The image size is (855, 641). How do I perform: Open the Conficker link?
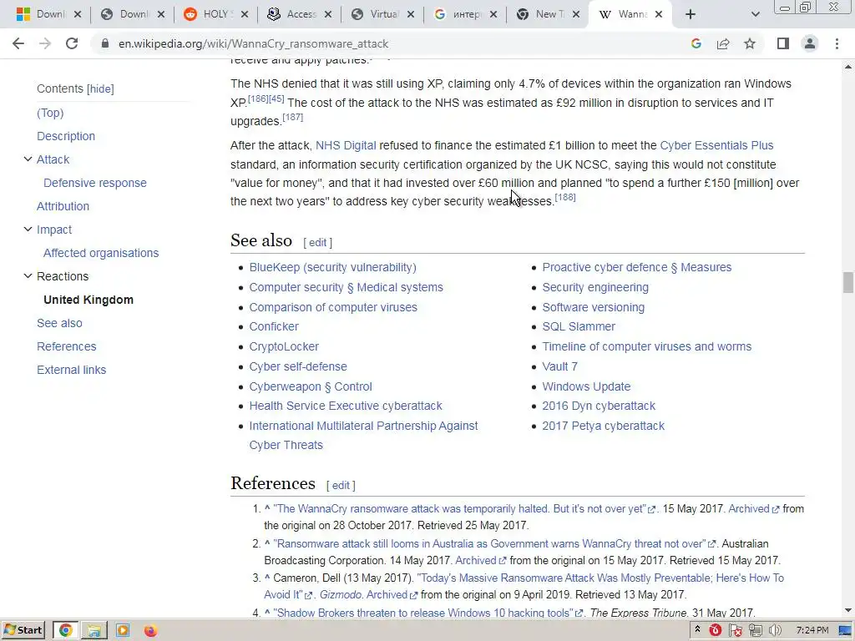[274, 326]
